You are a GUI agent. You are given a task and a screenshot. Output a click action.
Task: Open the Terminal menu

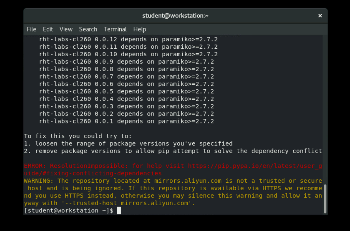click(115, 29)
